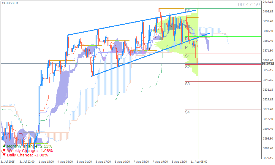This screenshot has height=165, width=275.
Task: Click the 3397.40 price axis label
Action: point(268,21)
